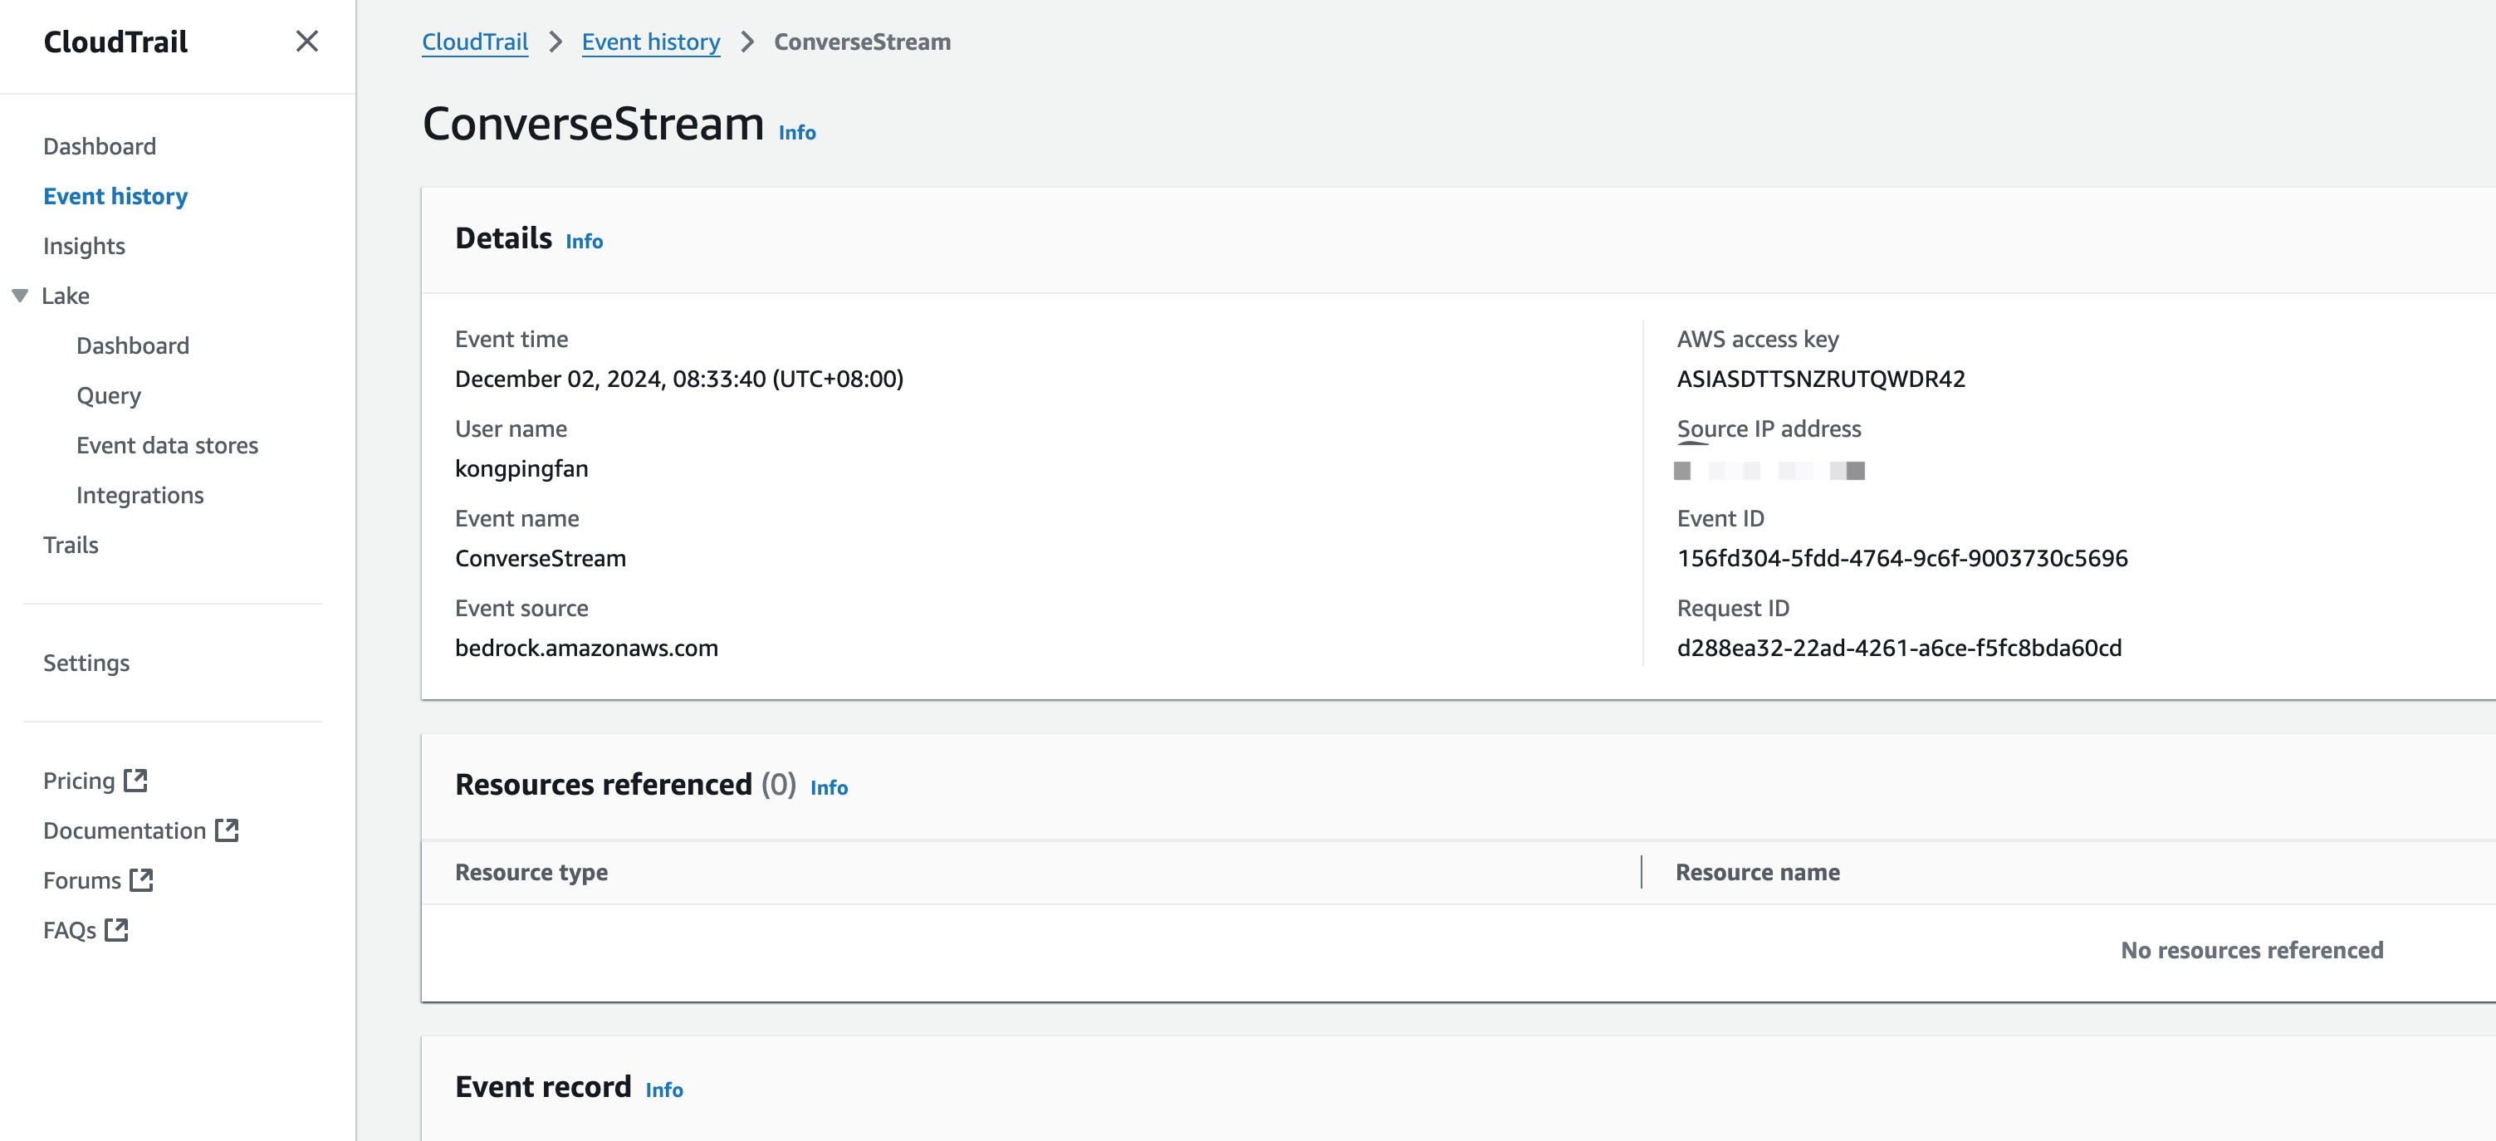This screenshot has height=1141, width=2496.
Task: Go to Dashboard in the sidebar top
Action: point(99,146)
